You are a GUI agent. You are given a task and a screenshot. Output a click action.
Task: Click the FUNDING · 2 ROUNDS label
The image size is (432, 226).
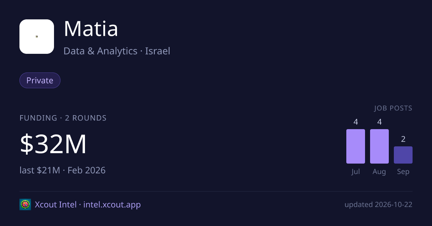coord(63,118)
